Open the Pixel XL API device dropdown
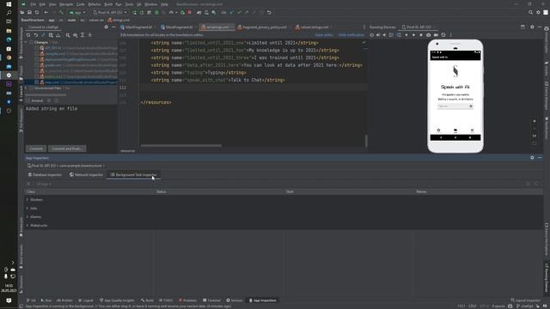The width and height of the screenshot is (550, 309). 110,12
